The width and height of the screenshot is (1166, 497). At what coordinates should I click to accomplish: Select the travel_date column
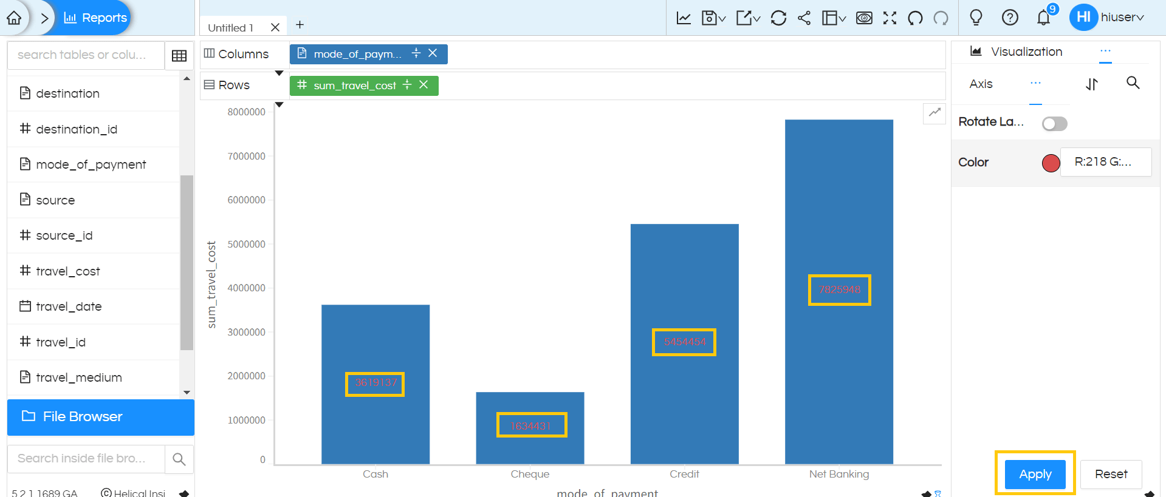click(x=94, y=306)
